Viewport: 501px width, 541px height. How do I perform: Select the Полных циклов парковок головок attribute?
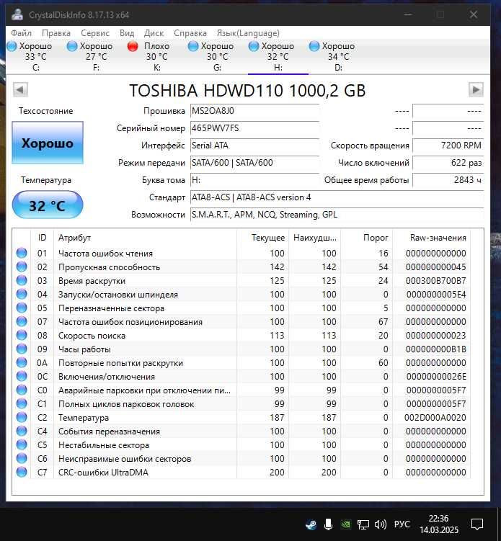(126, 404)
